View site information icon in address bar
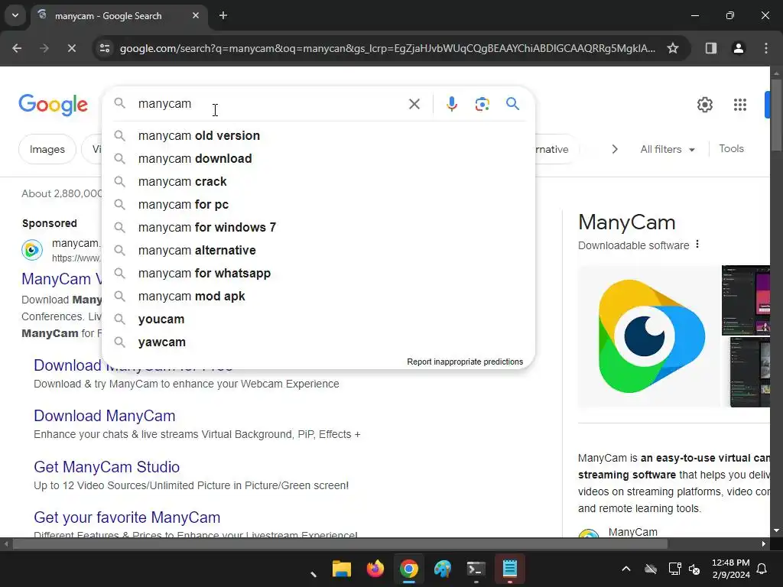783x587 pixels. click(x=105, y=48)
